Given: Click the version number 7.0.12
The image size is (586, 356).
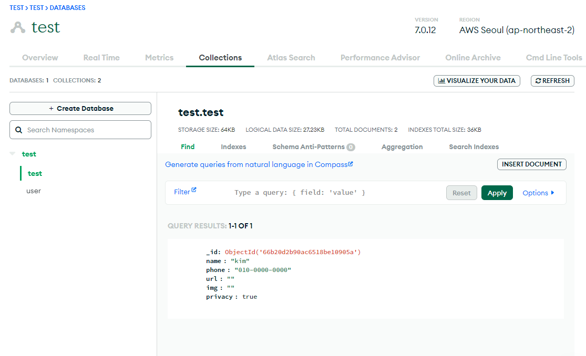Looking at the screenshot, I should (425, 30).
